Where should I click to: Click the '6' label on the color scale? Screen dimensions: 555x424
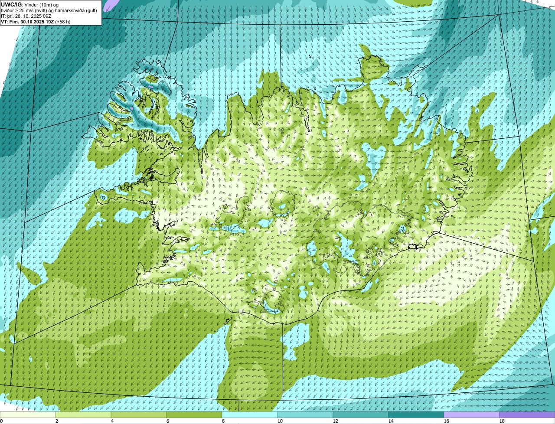(x=168, y=421)
